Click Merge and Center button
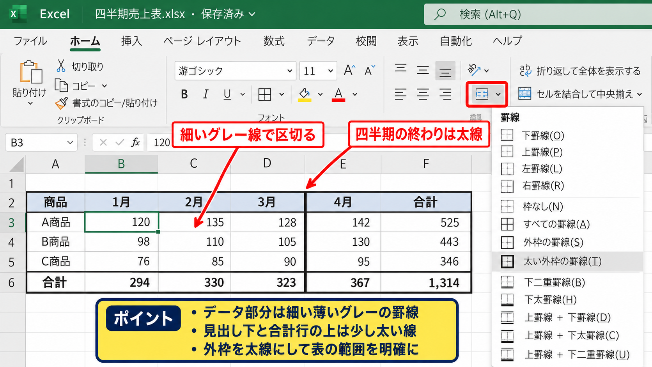The width and height of the screenshot is (652, 367). tap(576, 94)
